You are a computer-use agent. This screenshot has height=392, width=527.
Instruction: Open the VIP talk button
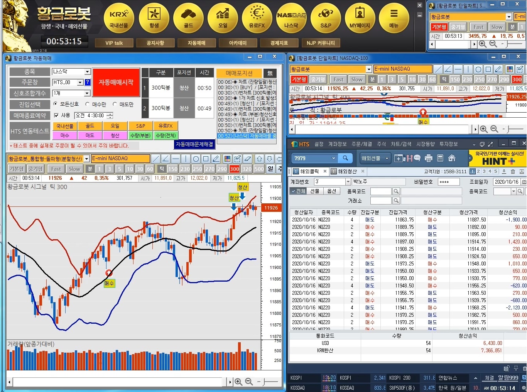click(114, 43)
